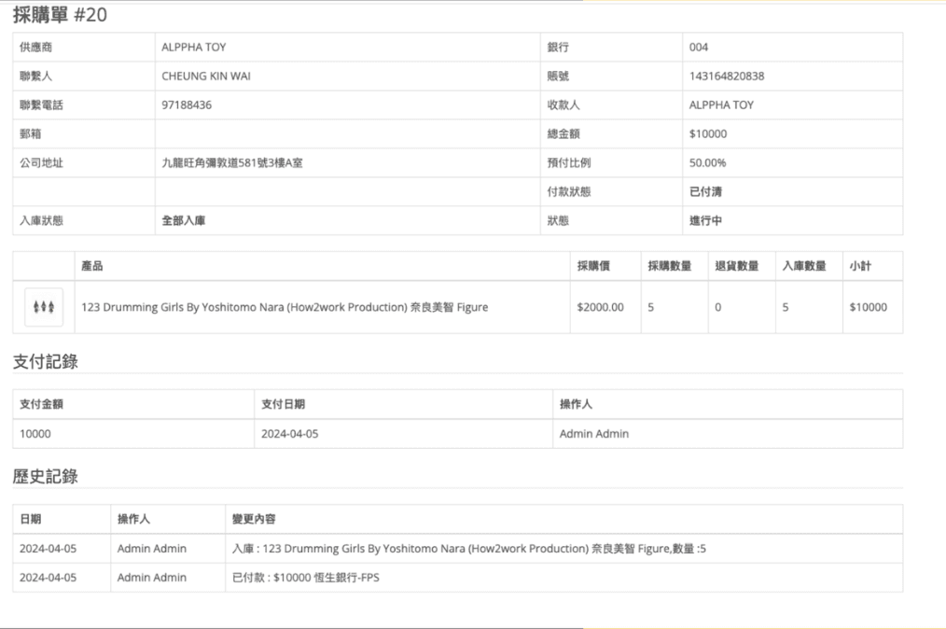
Task: Click the 採購單 #20 page heading
Action: tap(60, 15)
